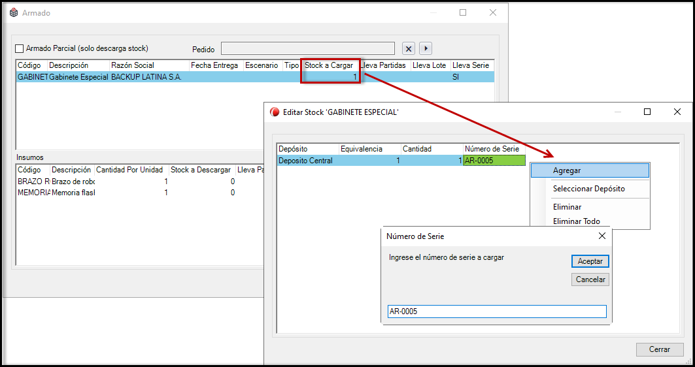695x367 pixels.
Task: Click the play arrow next to Pedido
Action: click(426, 48)
